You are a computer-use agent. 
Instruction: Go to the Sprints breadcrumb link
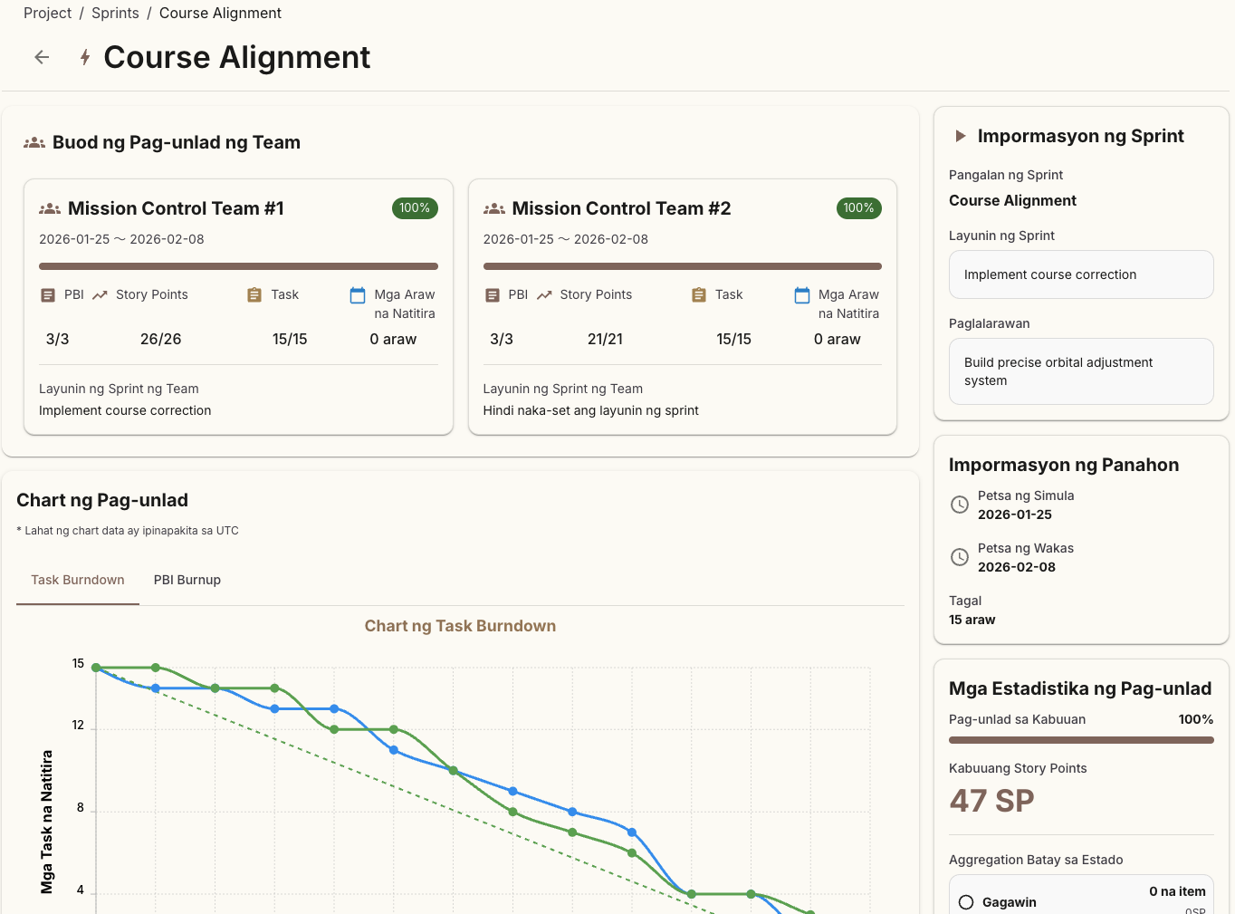click(115, 14)
